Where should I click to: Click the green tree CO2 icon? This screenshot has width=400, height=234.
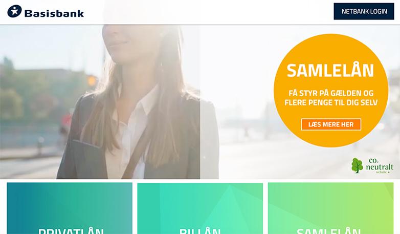pos(357,165)
